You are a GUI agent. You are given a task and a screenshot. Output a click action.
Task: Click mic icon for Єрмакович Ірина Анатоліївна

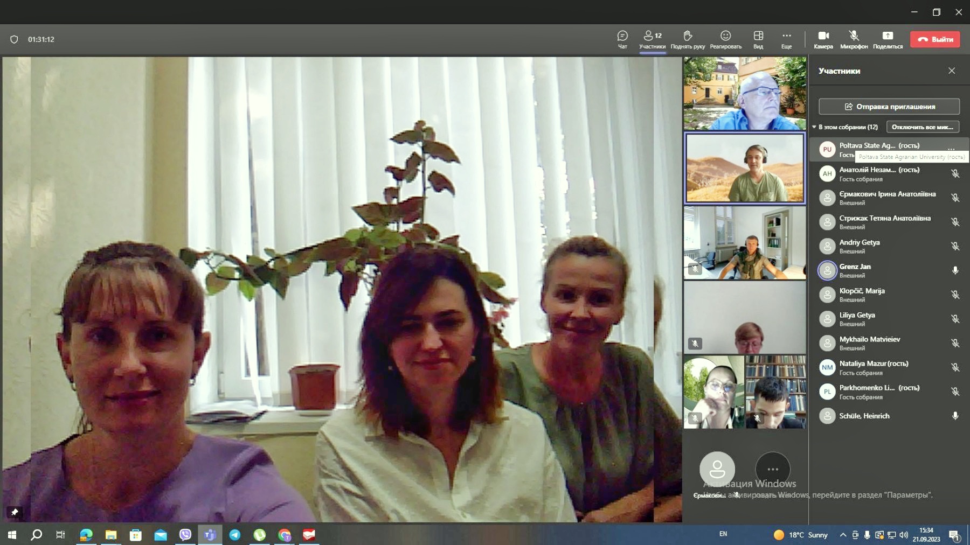coord(955,198)
